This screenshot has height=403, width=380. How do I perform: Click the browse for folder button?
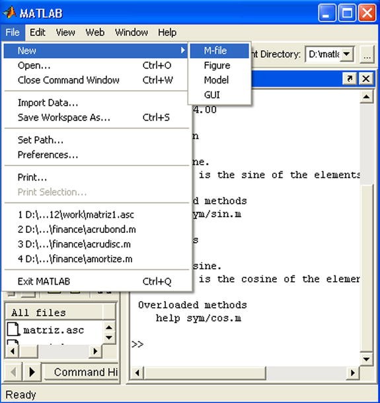367,54
